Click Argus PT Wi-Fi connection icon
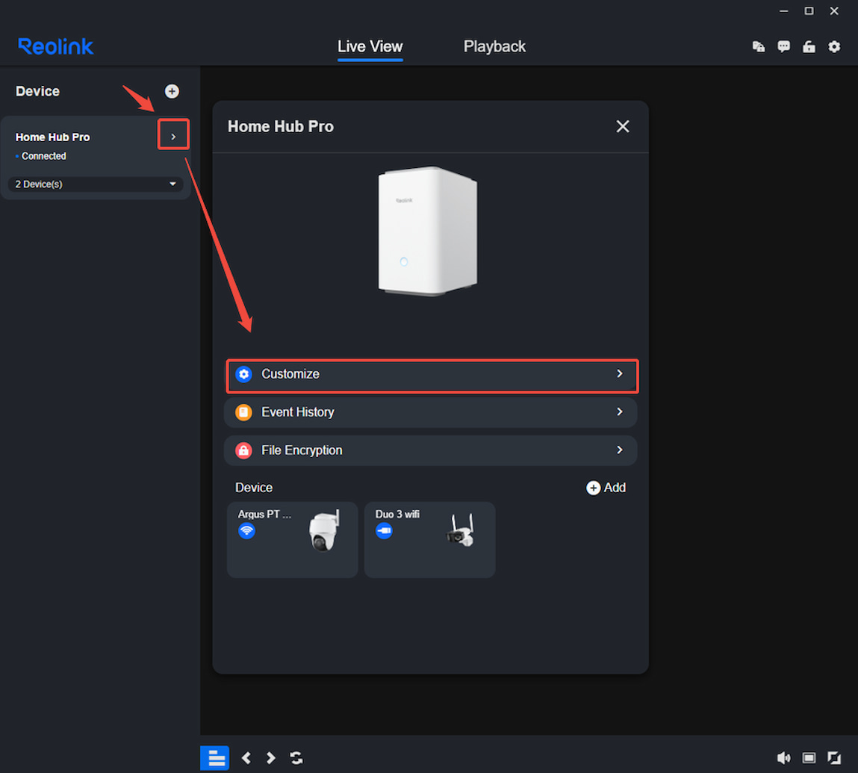Viewport: 858px width, 773px height. tap(246, 531)
